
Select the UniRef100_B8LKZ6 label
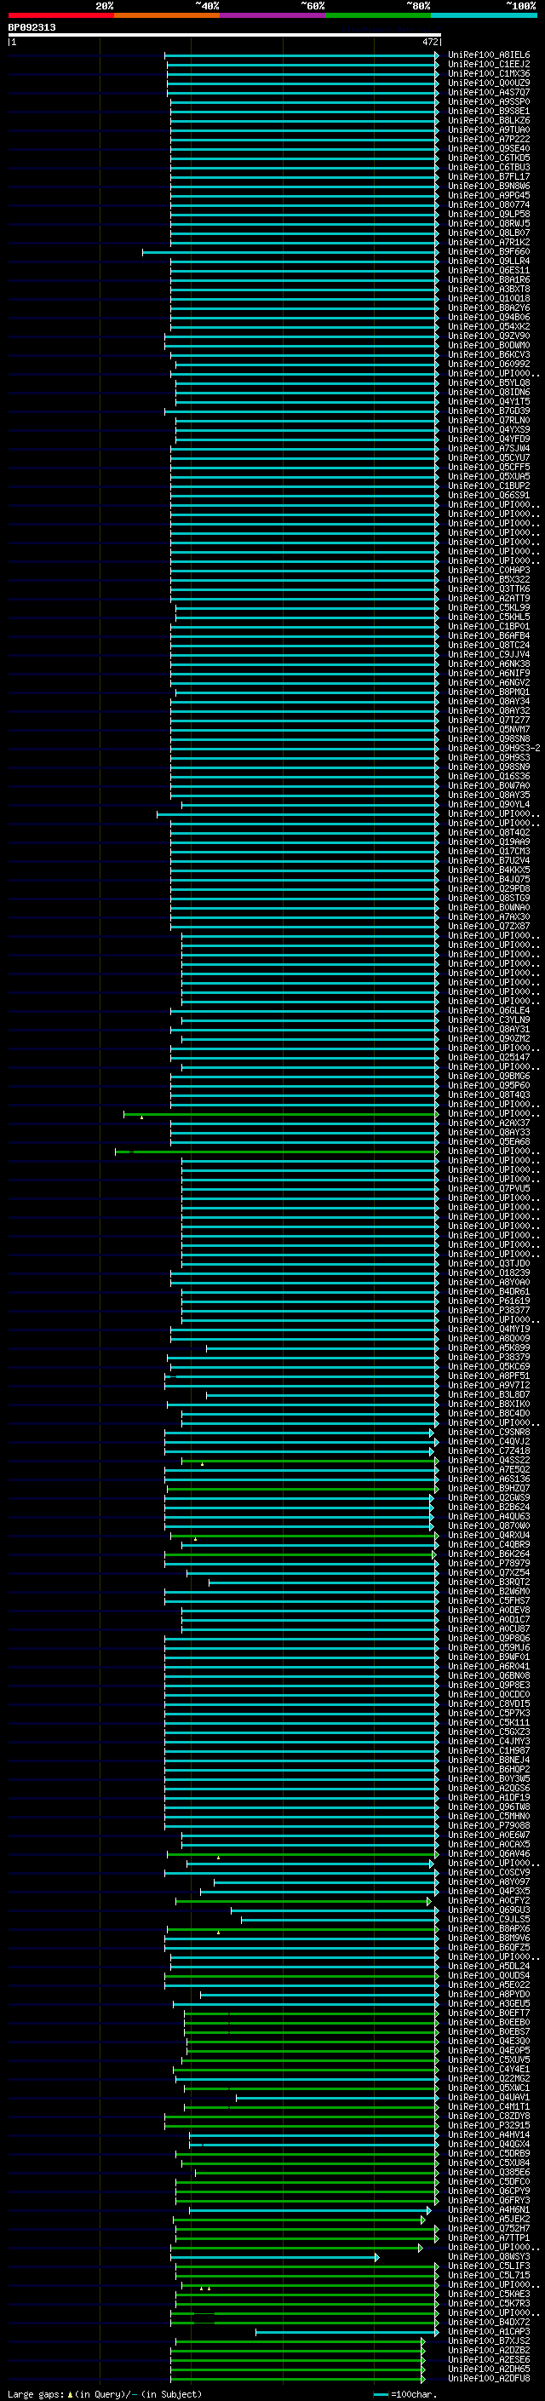[x=488, y=120]
